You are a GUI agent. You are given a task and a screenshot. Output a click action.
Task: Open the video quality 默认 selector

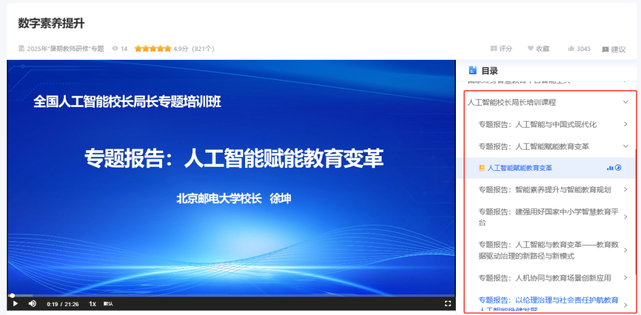pyautogui.click(x=108, y=304)
